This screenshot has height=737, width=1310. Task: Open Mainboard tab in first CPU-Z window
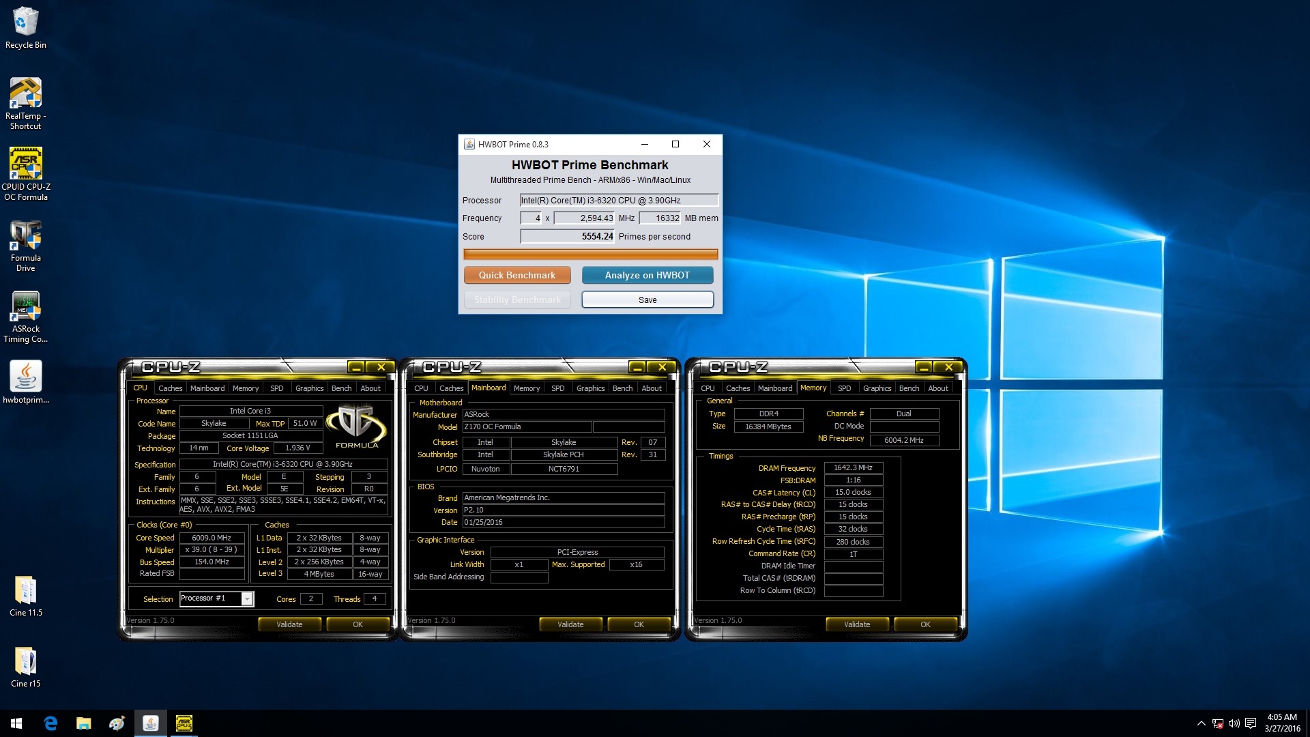click(x=207, y=388)
